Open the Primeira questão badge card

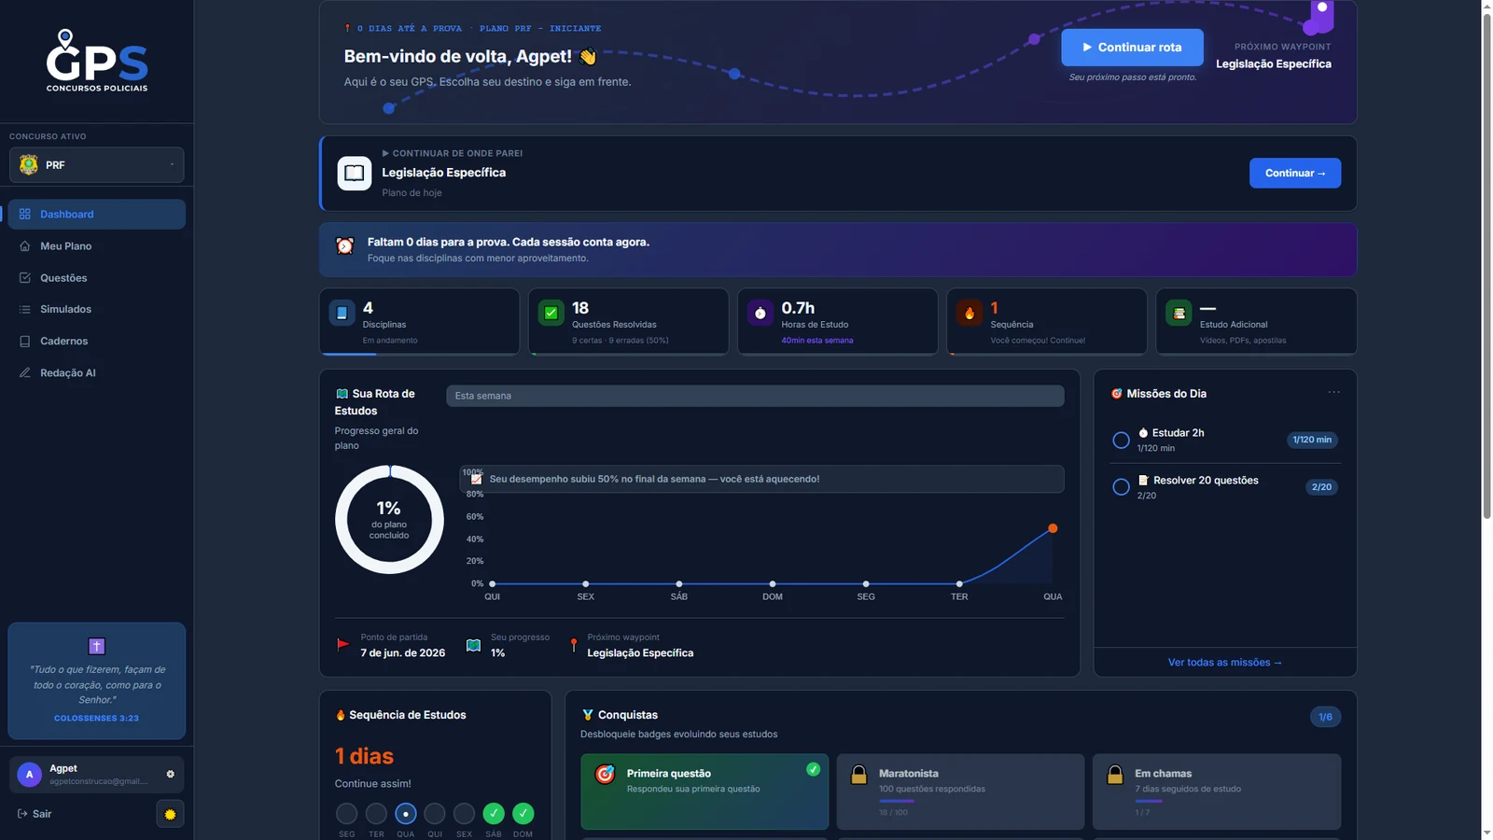tap(705, 791)
